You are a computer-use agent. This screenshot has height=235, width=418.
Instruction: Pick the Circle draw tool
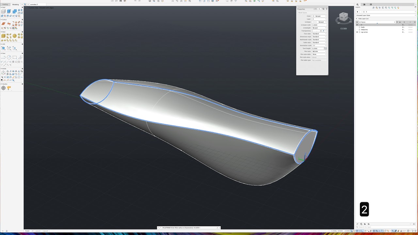pos(9,57)
